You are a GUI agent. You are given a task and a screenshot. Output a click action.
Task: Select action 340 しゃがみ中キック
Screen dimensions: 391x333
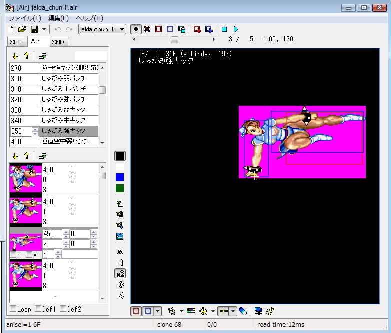coord(54,120)
